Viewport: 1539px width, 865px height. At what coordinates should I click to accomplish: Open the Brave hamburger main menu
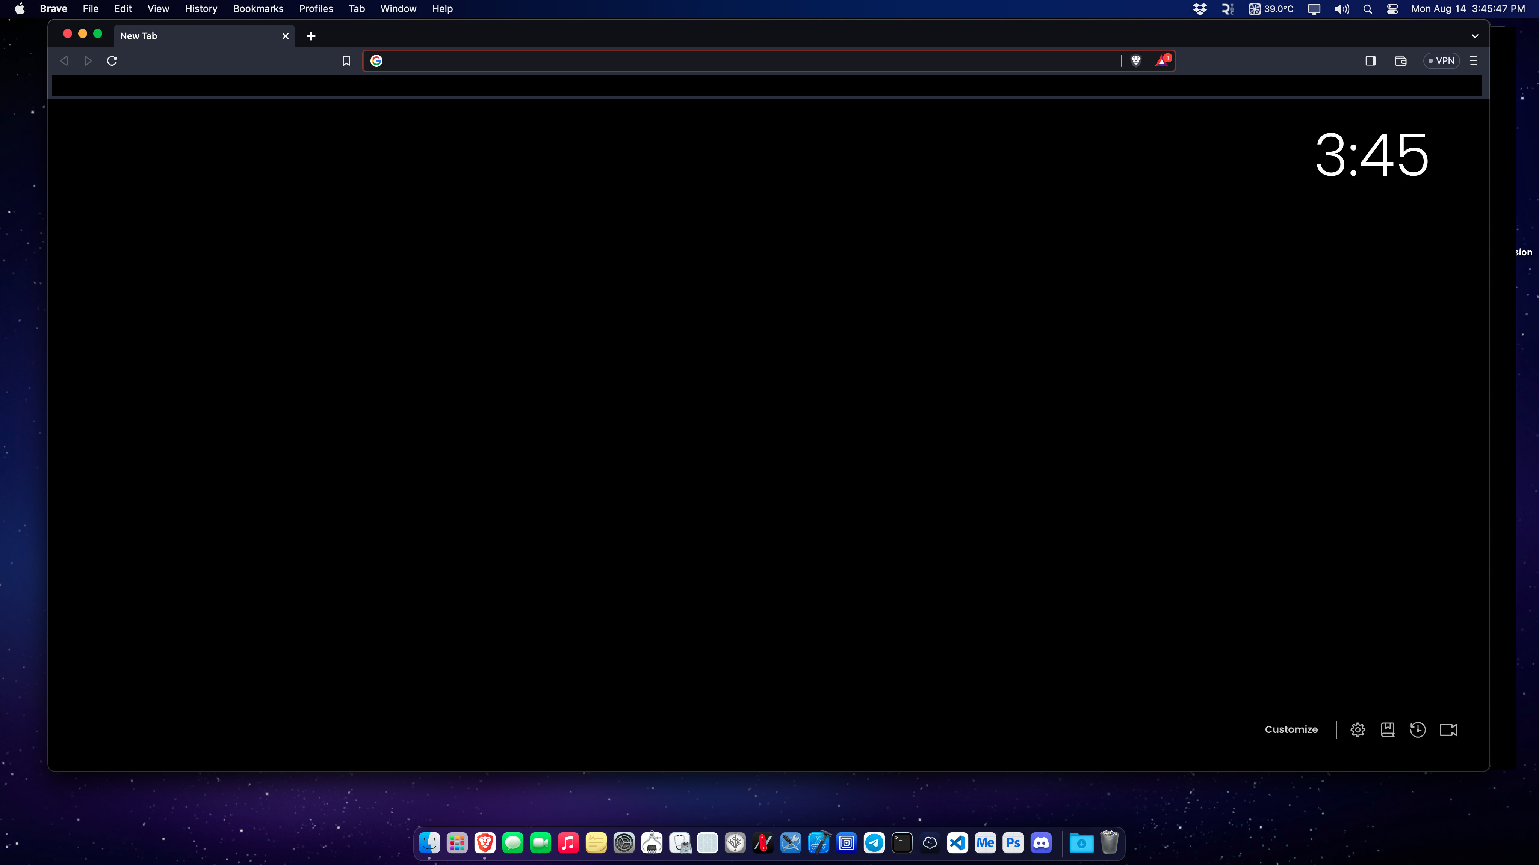[1473, 60]
